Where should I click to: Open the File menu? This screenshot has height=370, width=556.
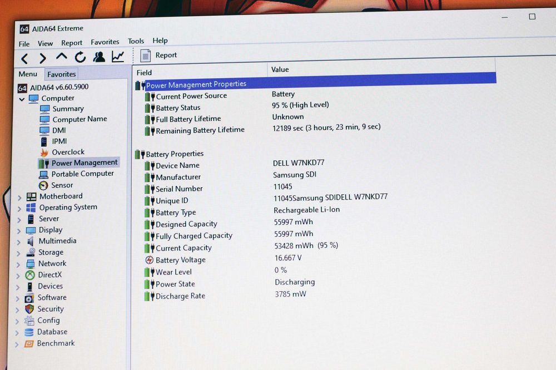click(x=24, y=44)
